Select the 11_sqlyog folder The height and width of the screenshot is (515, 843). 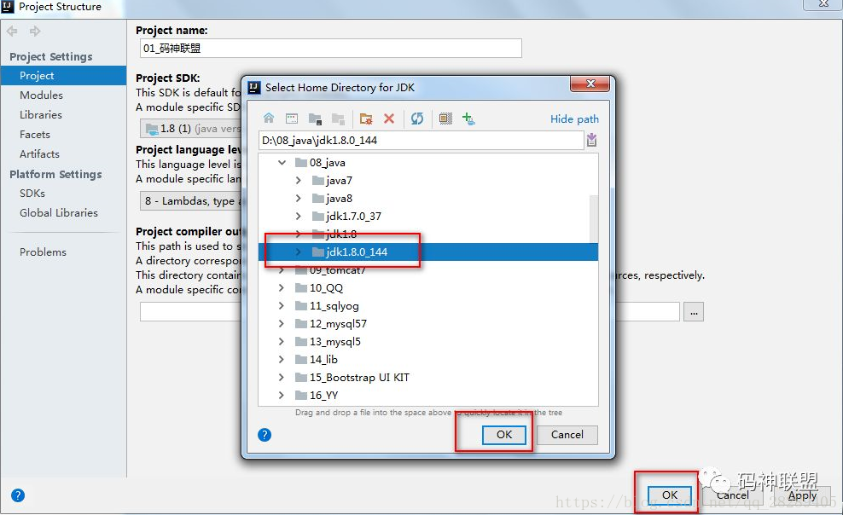point(334,305)
